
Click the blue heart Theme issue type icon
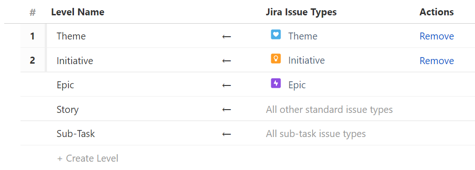pyautogui.click(x=276, y=34)
